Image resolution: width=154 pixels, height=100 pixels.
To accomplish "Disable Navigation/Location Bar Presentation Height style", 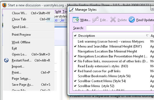I will tap(75, 56).
